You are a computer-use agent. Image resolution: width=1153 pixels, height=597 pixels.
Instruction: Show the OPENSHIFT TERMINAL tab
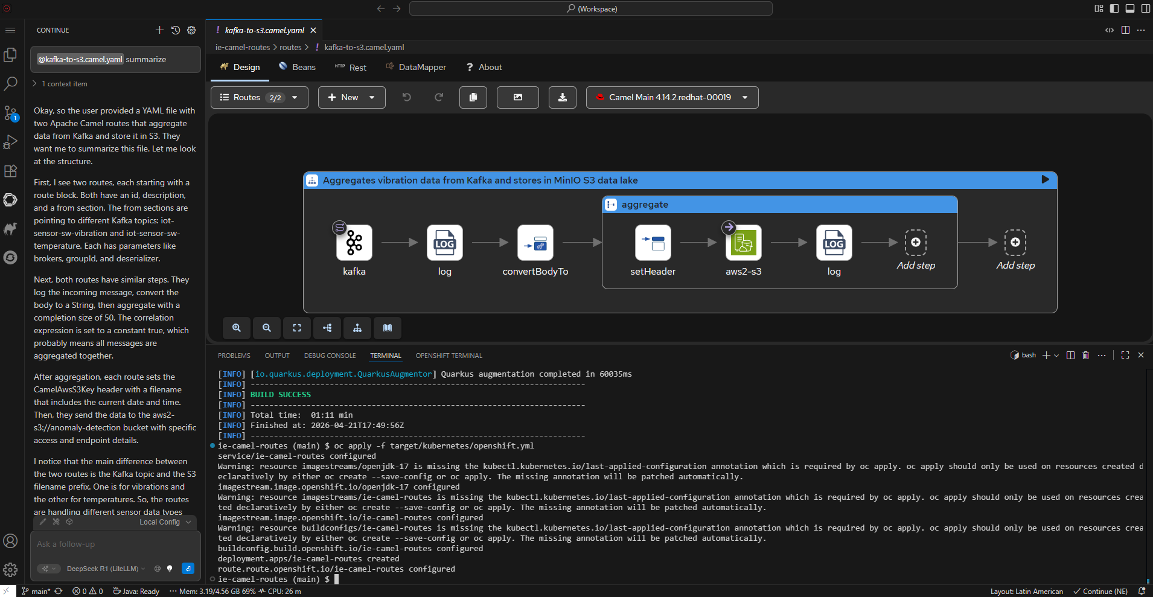[449, 356]
